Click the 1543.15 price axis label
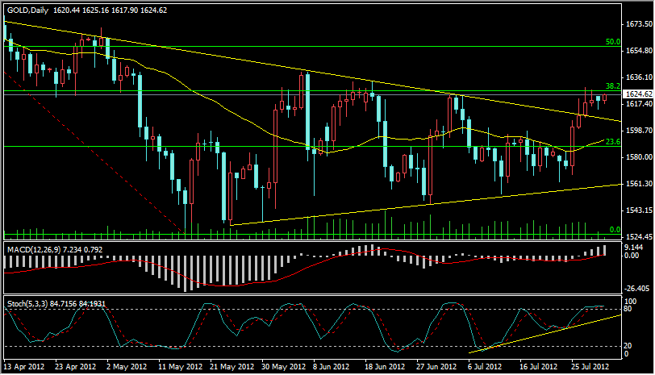655x375 pixels. [639, 210]
